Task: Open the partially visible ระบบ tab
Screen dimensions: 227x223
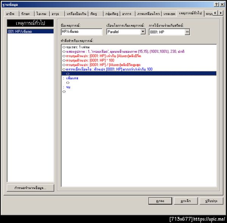Action: coord(209,14)
